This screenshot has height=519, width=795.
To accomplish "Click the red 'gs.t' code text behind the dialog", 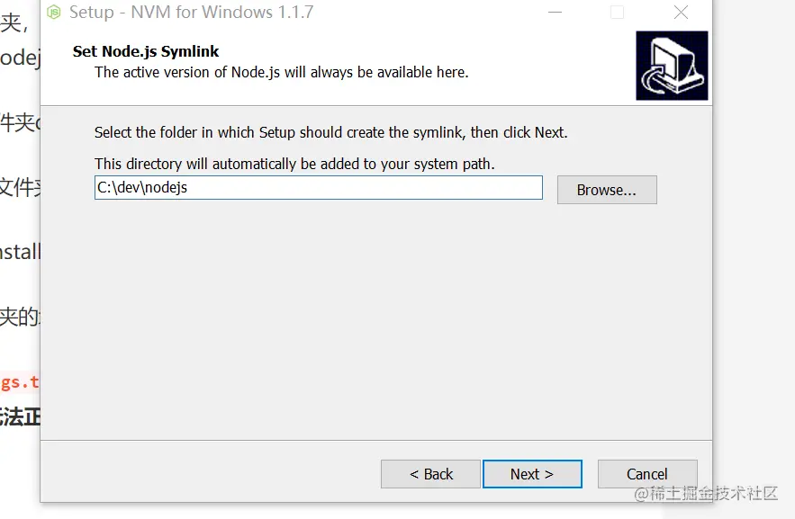I will pos(20,382).
